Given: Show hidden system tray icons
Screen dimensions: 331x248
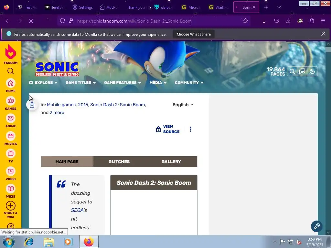Looking at the screenshot, I should (x=275, y=242).
